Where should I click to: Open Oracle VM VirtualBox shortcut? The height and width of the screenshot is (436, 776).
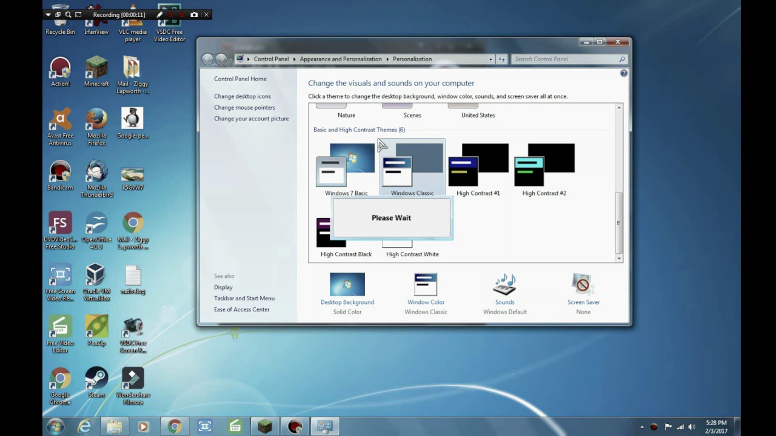(x=96, y=283)
